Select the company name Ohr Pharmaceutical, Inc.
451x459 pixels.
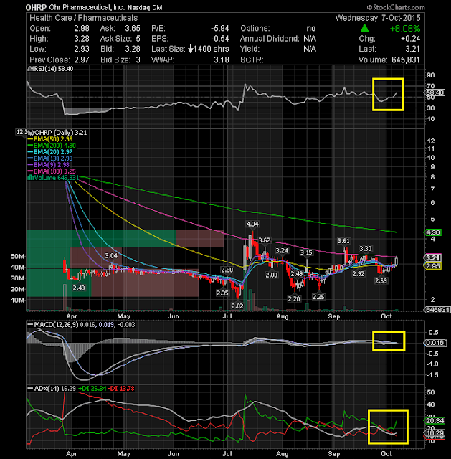click(86, 8)
